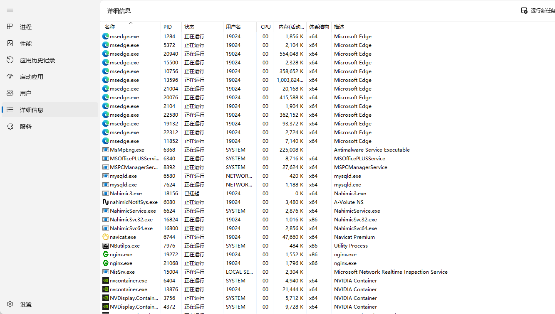Click the NisSrv.exe process icon
Viewport: 555px width, 314px height.
pyautogui.click(x=106, y=272)
